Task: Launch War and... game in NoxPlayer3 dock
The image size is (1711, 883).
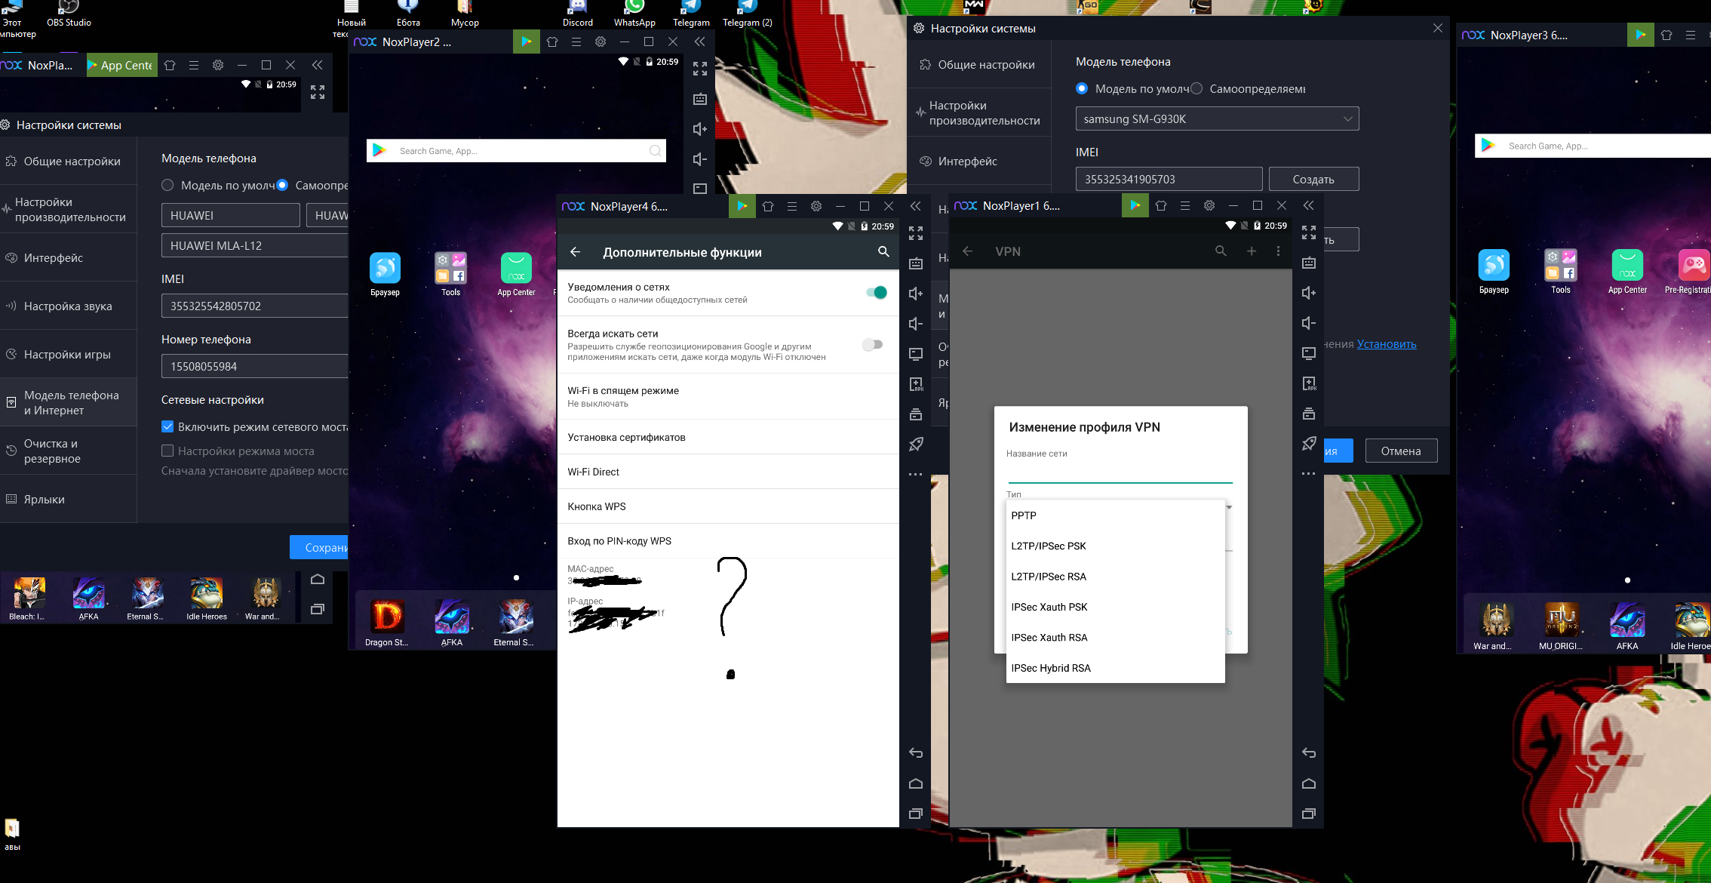Action: [x=1495, y=620]
